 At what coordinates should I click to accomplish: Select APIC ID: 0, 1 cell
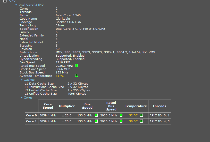click(x=159, y=115)
